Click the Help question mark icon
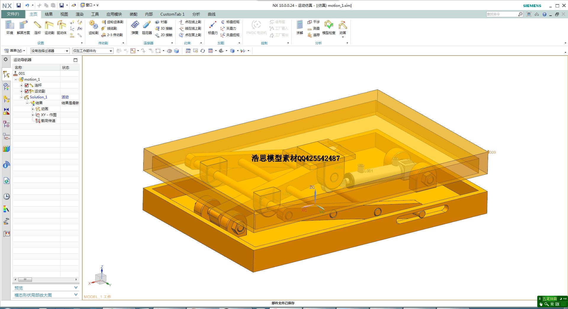568x309 pixels. coord(544,14)
